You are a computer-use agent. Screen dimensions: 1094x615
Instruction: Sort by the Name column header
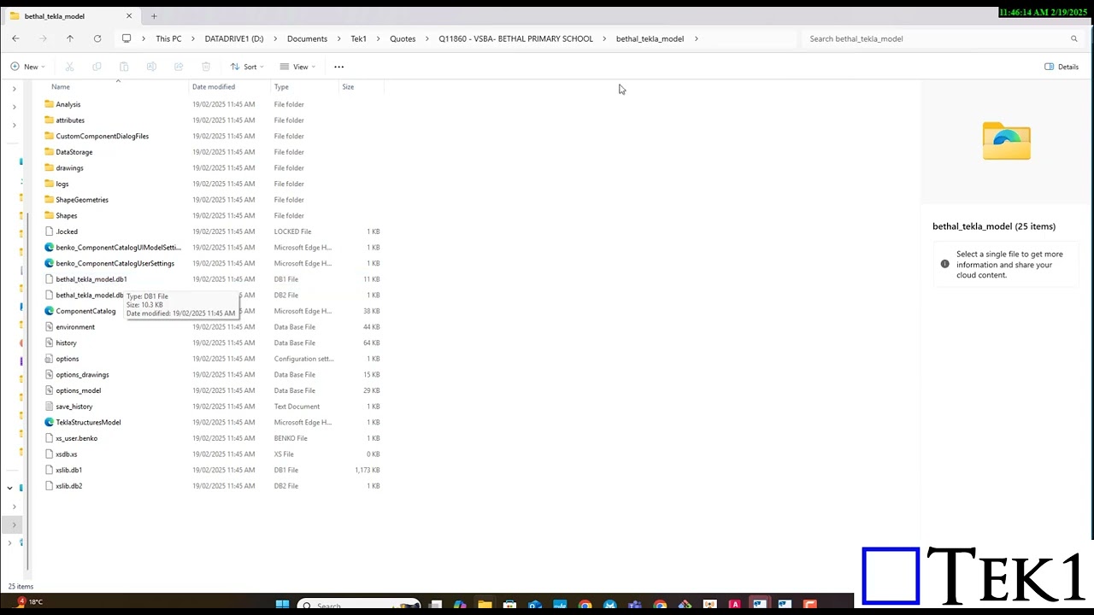point(60,86)
